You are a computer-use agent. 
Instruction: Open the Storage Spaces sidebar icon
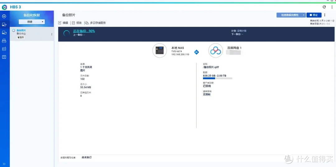[x=4, y=49]
